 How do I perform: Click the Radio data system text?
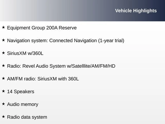[x=27, y=117]
